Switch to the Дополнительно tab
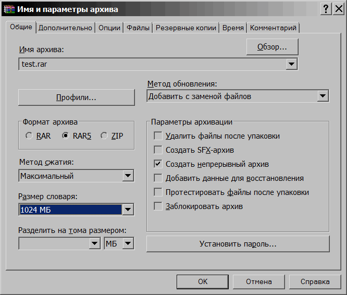 point(65,28)
